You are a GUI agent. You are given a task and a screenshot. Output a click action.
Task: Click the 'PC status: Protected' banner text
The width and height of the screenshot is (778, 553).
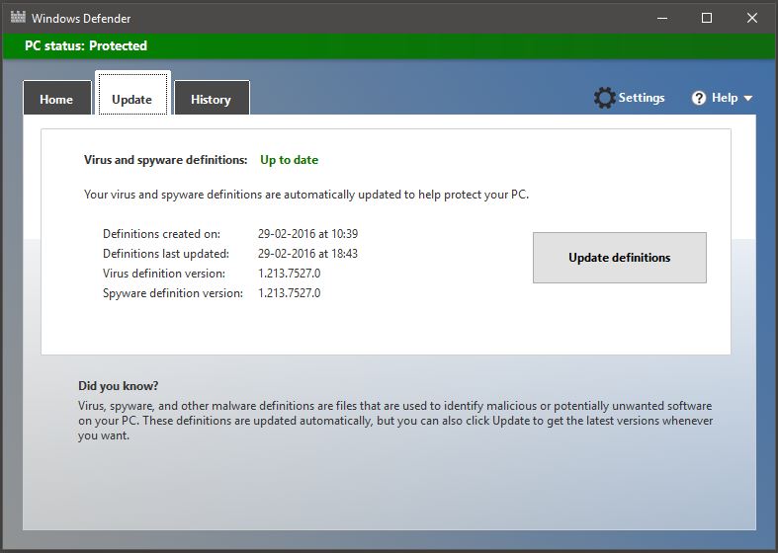pos(86,46)
